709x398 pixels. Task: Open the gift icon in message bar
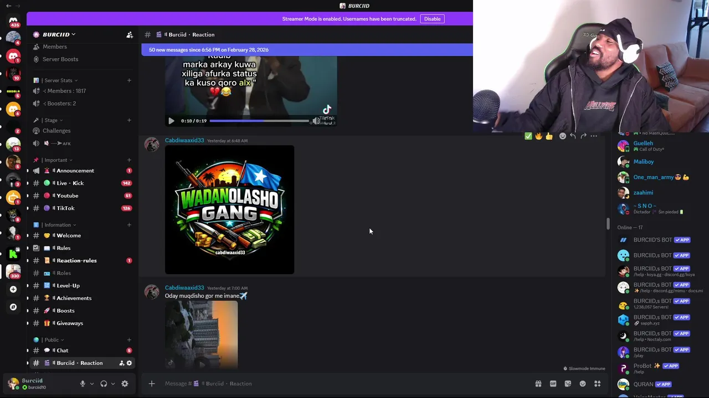tap(538, 384)
